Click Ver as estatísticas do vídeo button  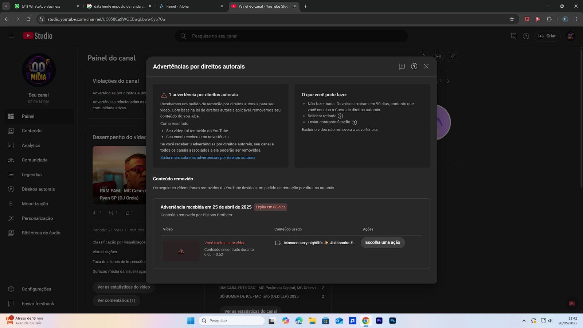coord(124,287)
